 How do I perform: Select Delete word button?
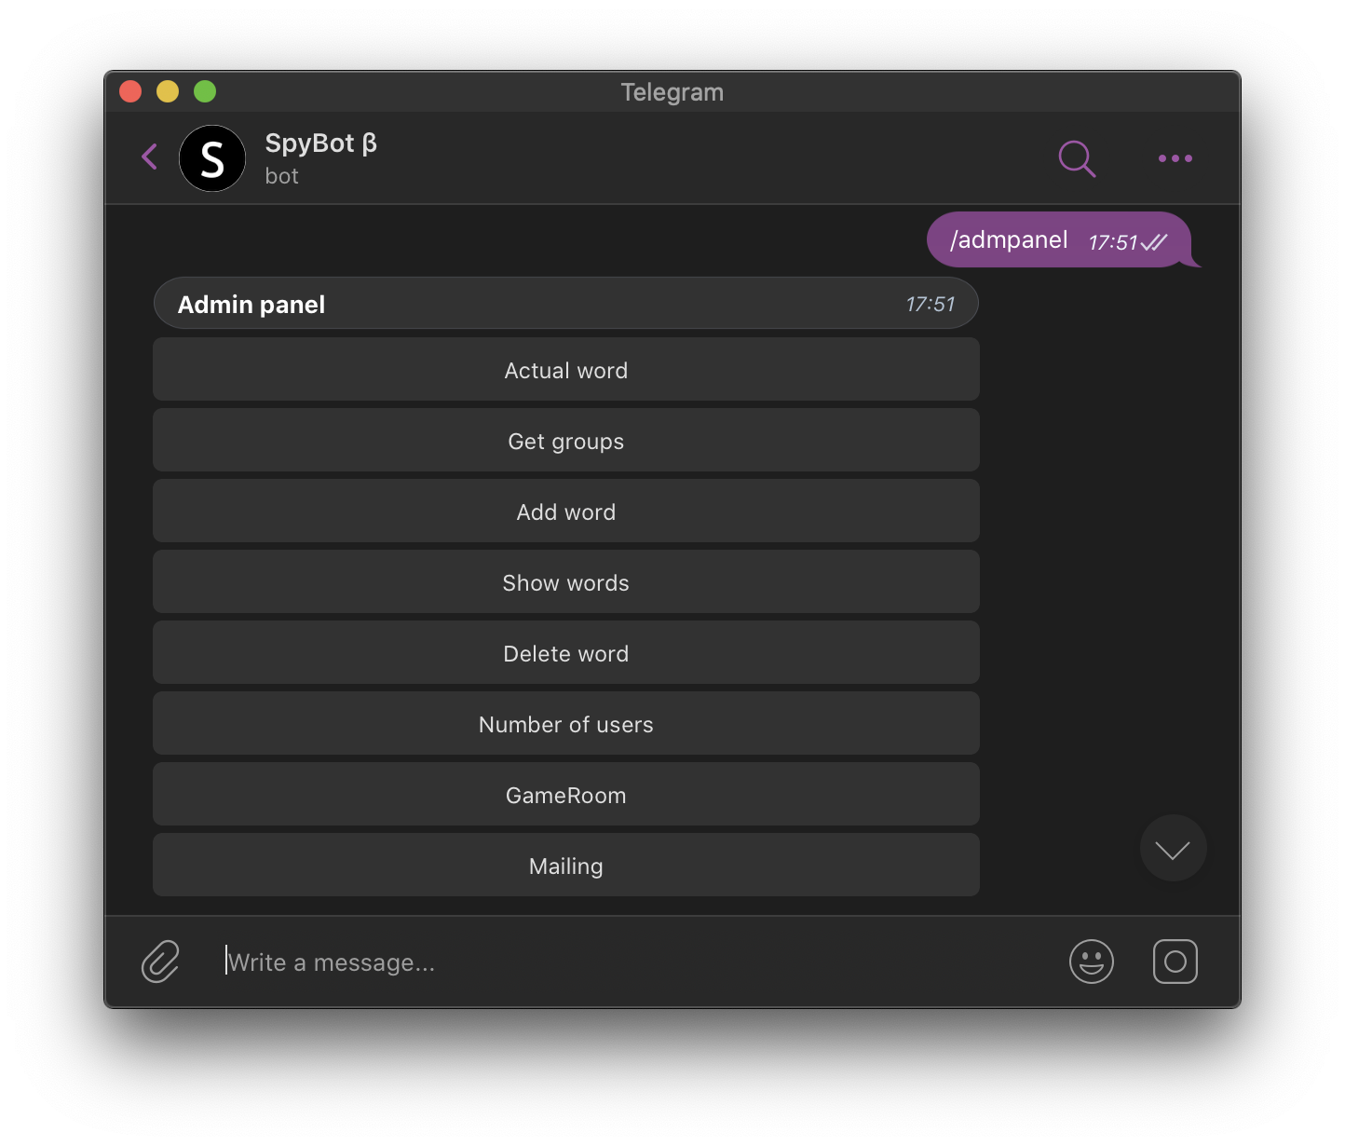[566, 653]
